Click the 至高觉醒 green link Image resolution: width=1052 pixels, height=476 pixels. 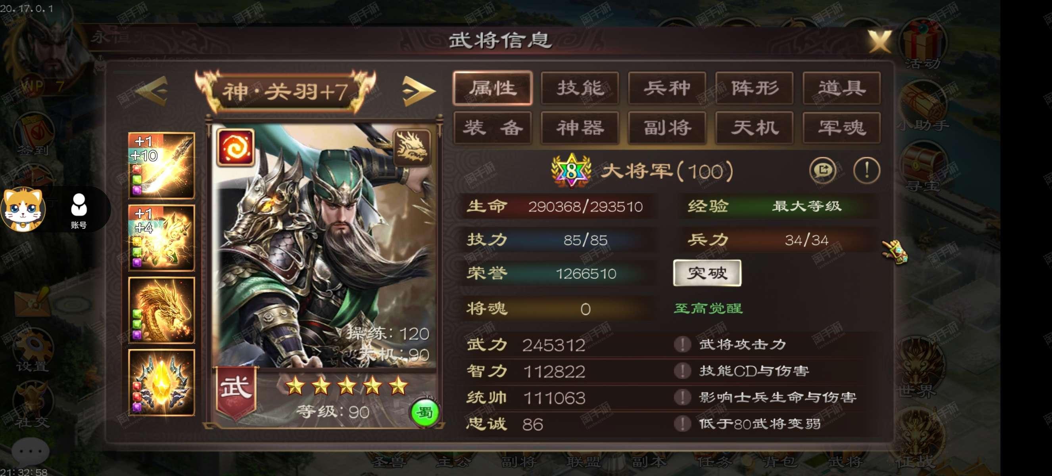tap(708, 308)
